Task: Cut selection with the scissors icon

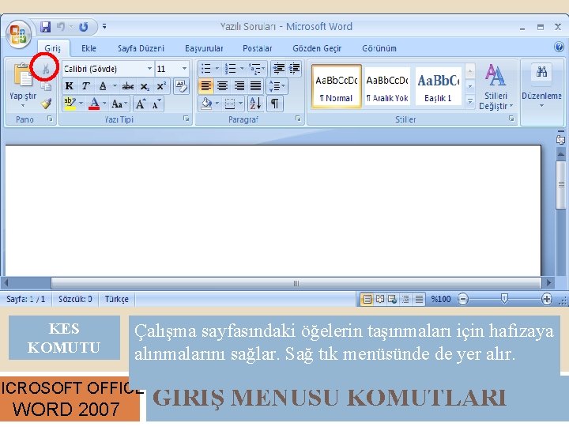Action: pos(46,69)
